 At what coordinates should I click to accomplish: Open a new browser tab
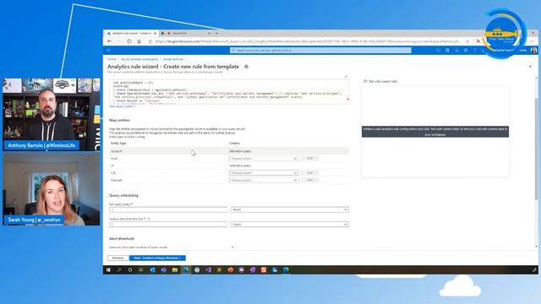click(x=216, y=33)
